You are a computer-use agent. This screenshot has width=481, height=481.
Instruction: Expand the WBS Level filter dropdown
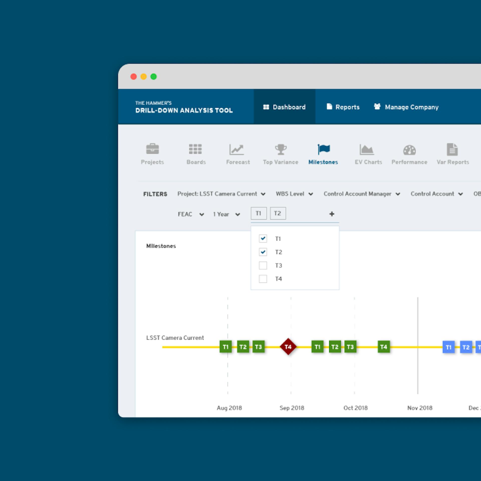(x=294, y=194)
